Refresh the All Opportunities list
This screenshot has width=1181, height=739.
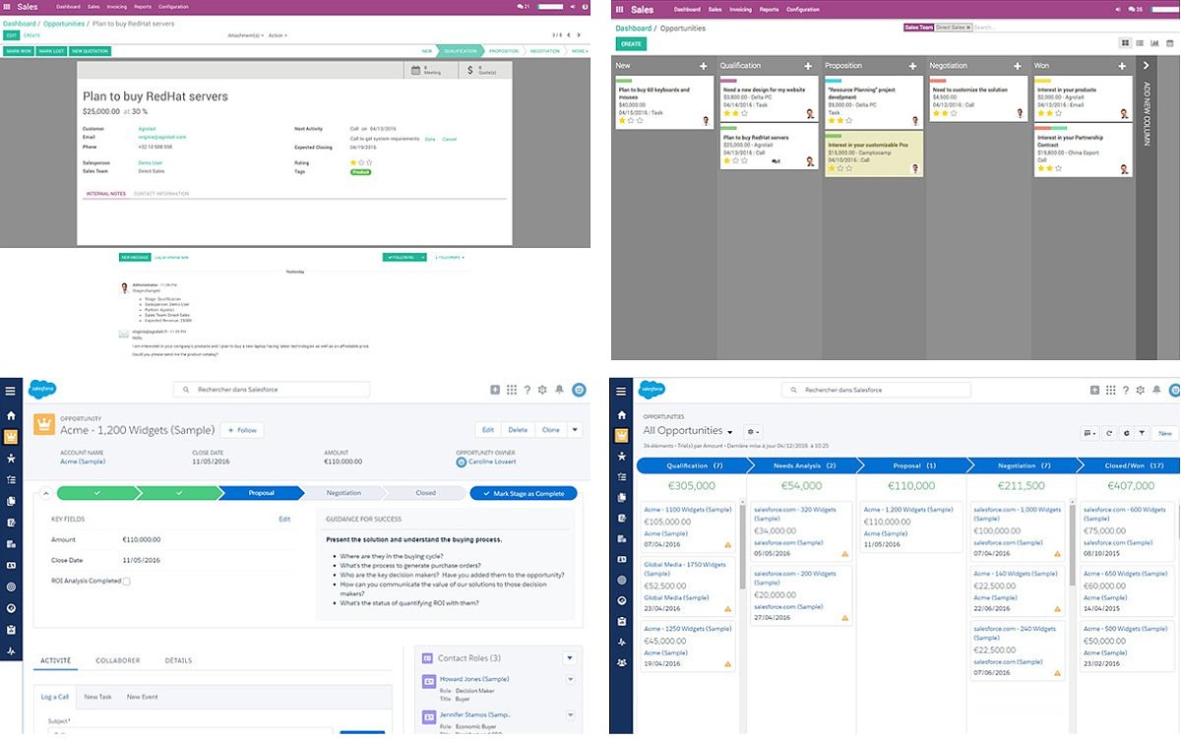click(x=1110, y=433)
